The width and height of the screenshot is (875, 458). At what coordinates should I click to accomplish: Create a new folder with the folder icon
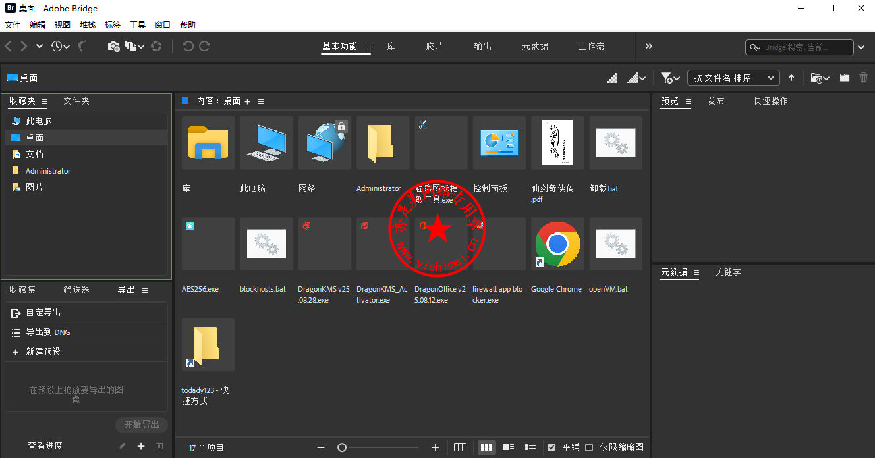pyautogui.click(x=844, y=78)
